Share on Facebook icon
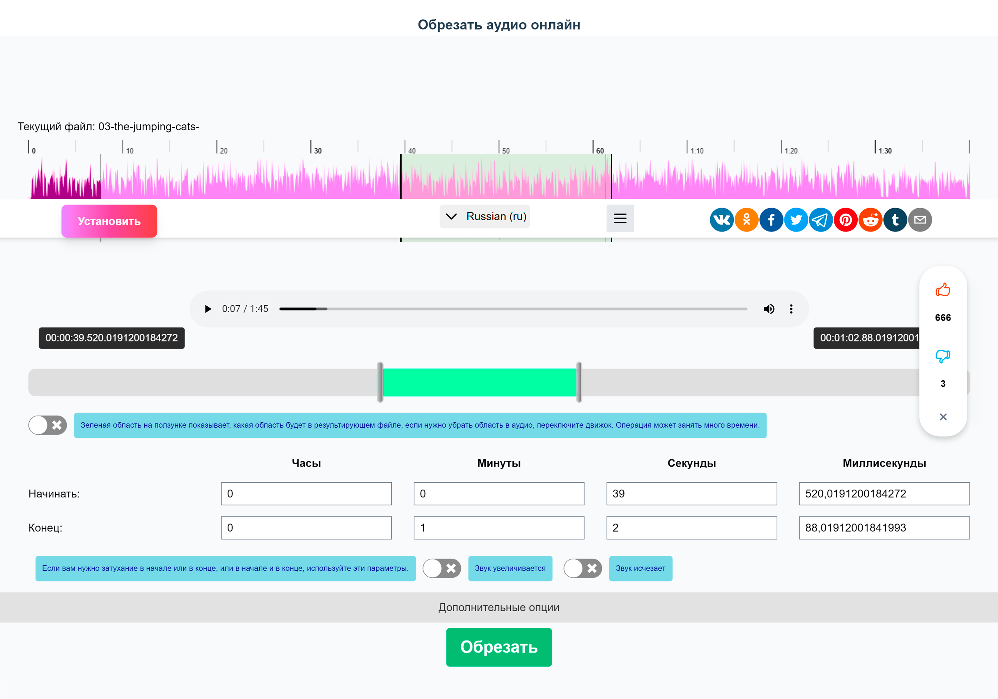 [771, 220]
